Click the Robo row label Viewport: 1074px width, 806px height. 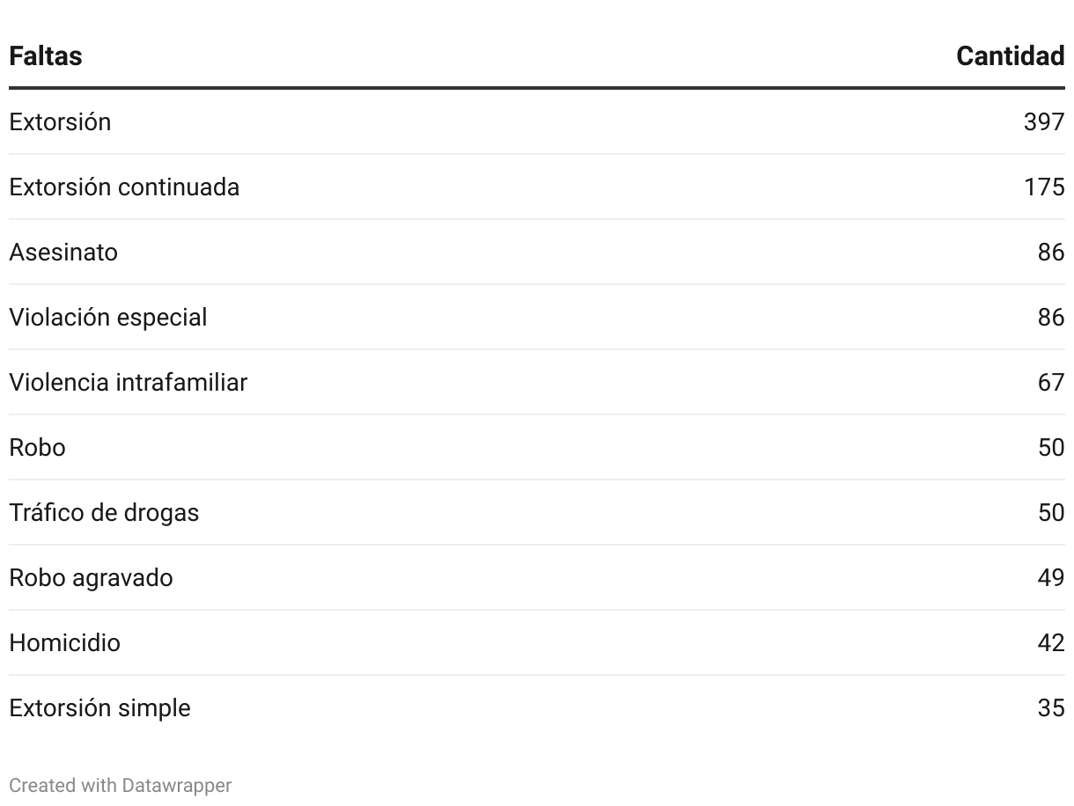click(37, 447)
